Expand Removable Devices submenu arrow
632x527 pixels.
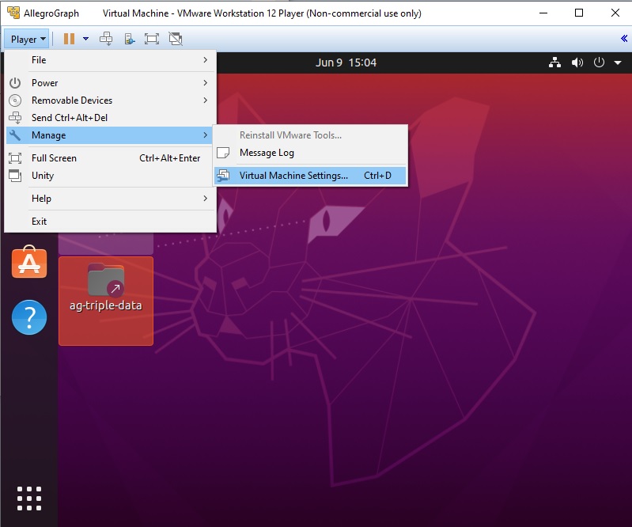pyautogui.click(x=206, y=100)
